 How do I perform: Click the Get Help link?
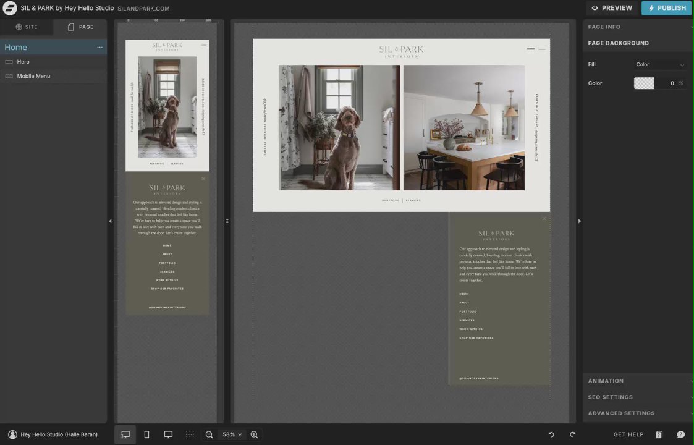[628, 435]
